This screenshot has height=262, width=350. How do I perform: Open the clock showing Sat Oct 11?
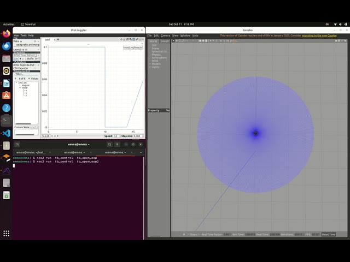click(x=181, y=24)
